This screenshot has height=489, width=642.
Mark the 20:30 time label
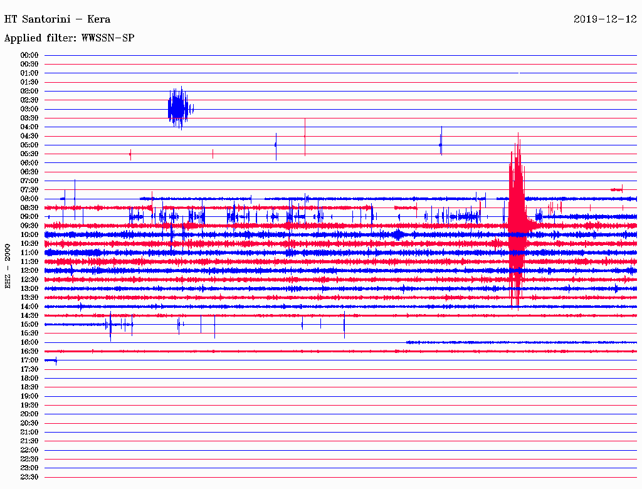point(29,423)
